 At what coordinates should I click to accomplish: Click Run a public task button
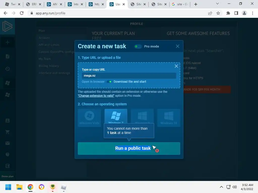click(x=129, y=148)
